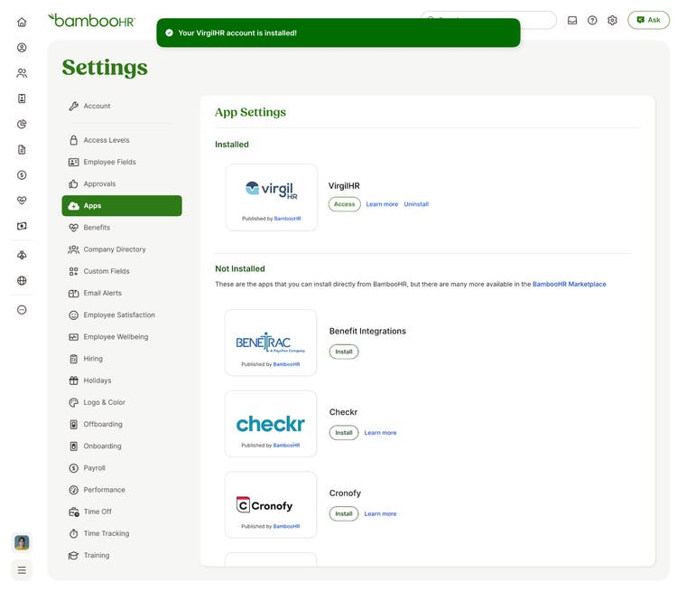Open the Reports pie chart icon
The width and height of the screenshot is (677, 592).
(22, 124)
